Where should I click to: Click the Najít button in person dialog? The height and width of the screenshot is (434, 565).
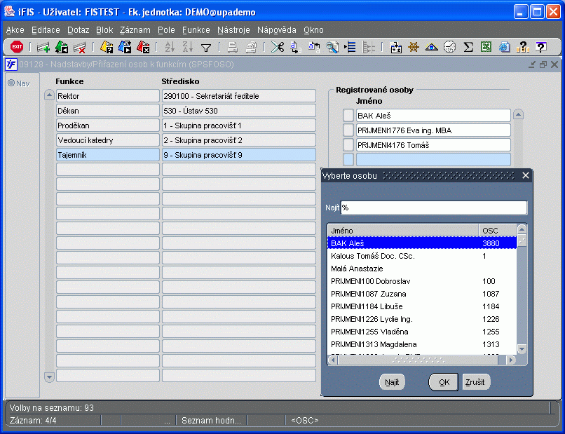[x=392, y=382]
